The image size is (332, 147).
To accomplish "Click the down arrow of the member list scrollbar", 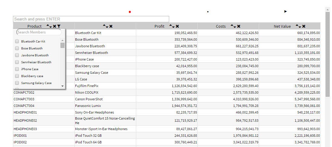I will click(63, 86).
